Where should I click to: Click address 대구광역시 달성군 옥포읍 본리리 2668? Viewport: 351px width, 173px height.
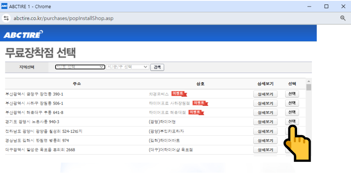[x=40, y=150]
